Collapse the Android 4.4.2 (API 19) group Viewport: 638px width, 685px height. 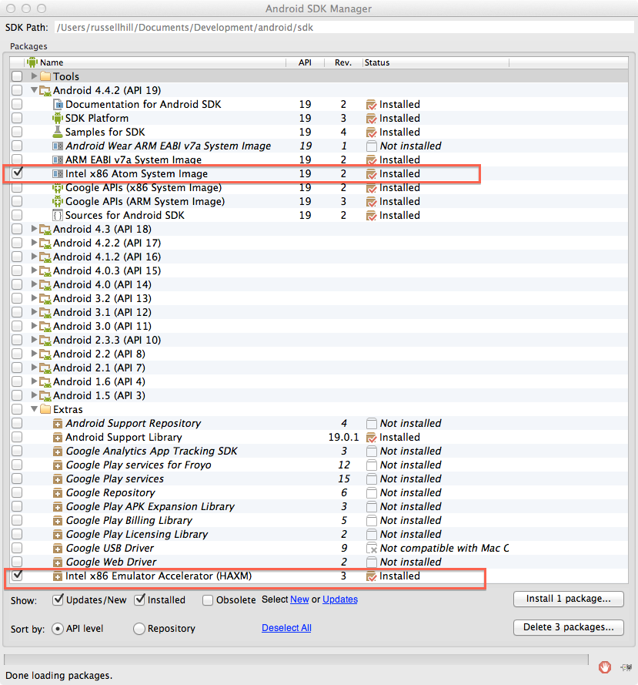tap(34, 90)
